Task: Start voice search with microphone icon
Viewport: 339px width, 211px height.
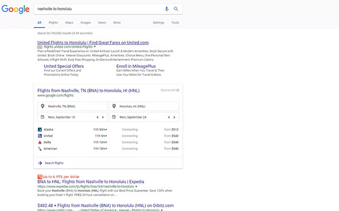Action: pos(166,9)
